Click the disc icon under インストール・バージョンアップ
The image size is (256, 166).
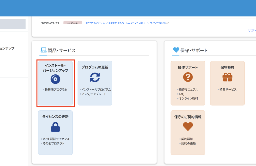pos(55,79)
